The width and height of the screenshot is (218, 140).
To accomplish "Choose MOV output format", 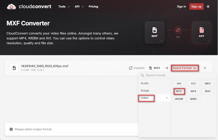I will [x=179, y=91].
